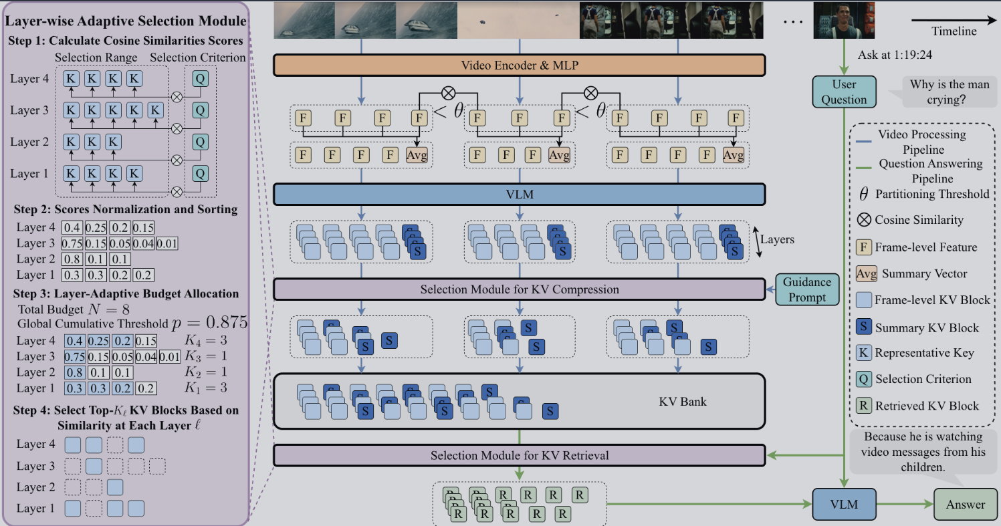Click the Frame-level Feature F legend icon
This screenshot has height=526, width=1001.
pyautogui.click(x=864, y=247)
